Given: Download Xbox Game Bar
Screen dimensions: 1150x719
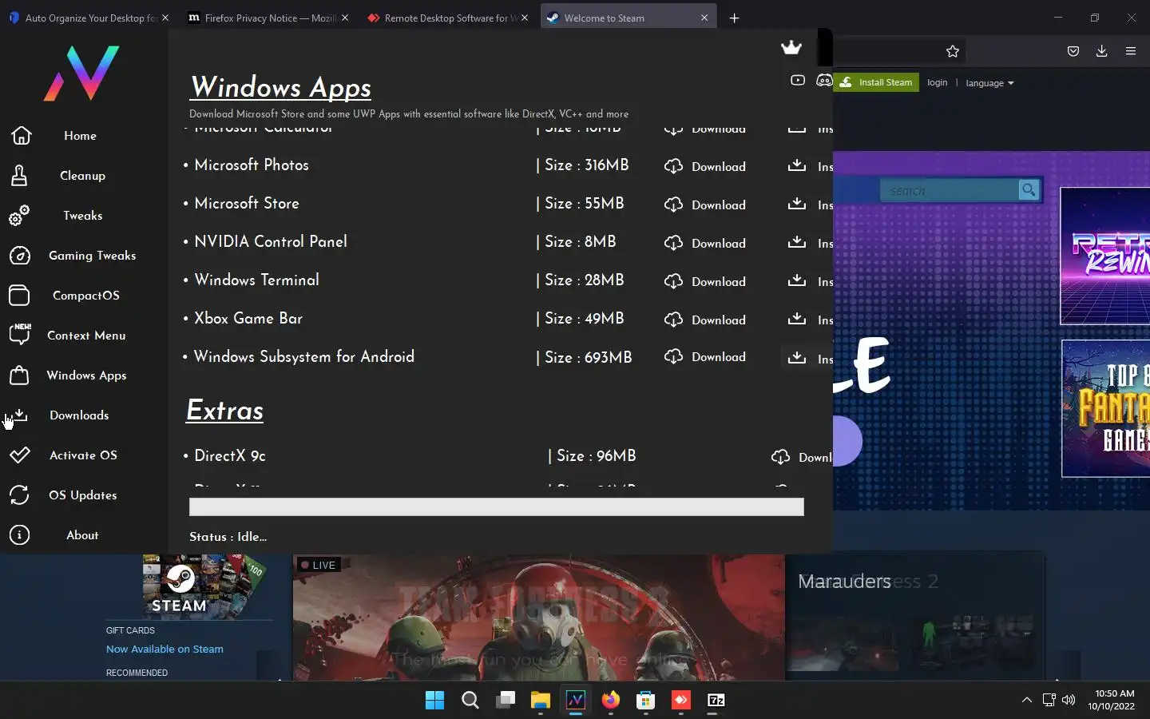Looking at the screenshot, I should click(706, 320).
